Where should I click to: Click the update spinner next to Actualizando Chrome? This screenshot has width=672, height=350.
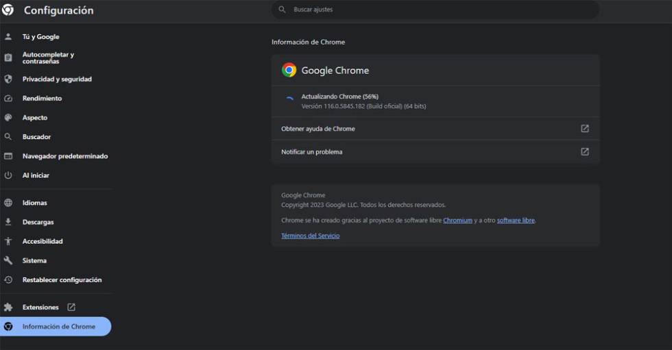click(289, 99)
